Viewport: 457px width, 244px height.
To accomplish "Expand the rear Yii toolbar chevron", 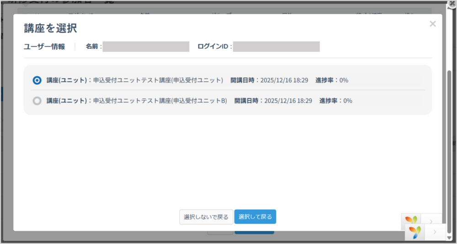I will coord(431,220).
